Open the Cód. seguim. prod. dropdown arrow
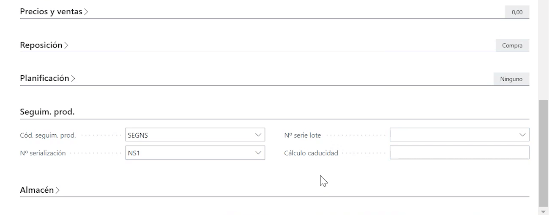Viewport: 552px width, 215px height. (x=258, y=135)
